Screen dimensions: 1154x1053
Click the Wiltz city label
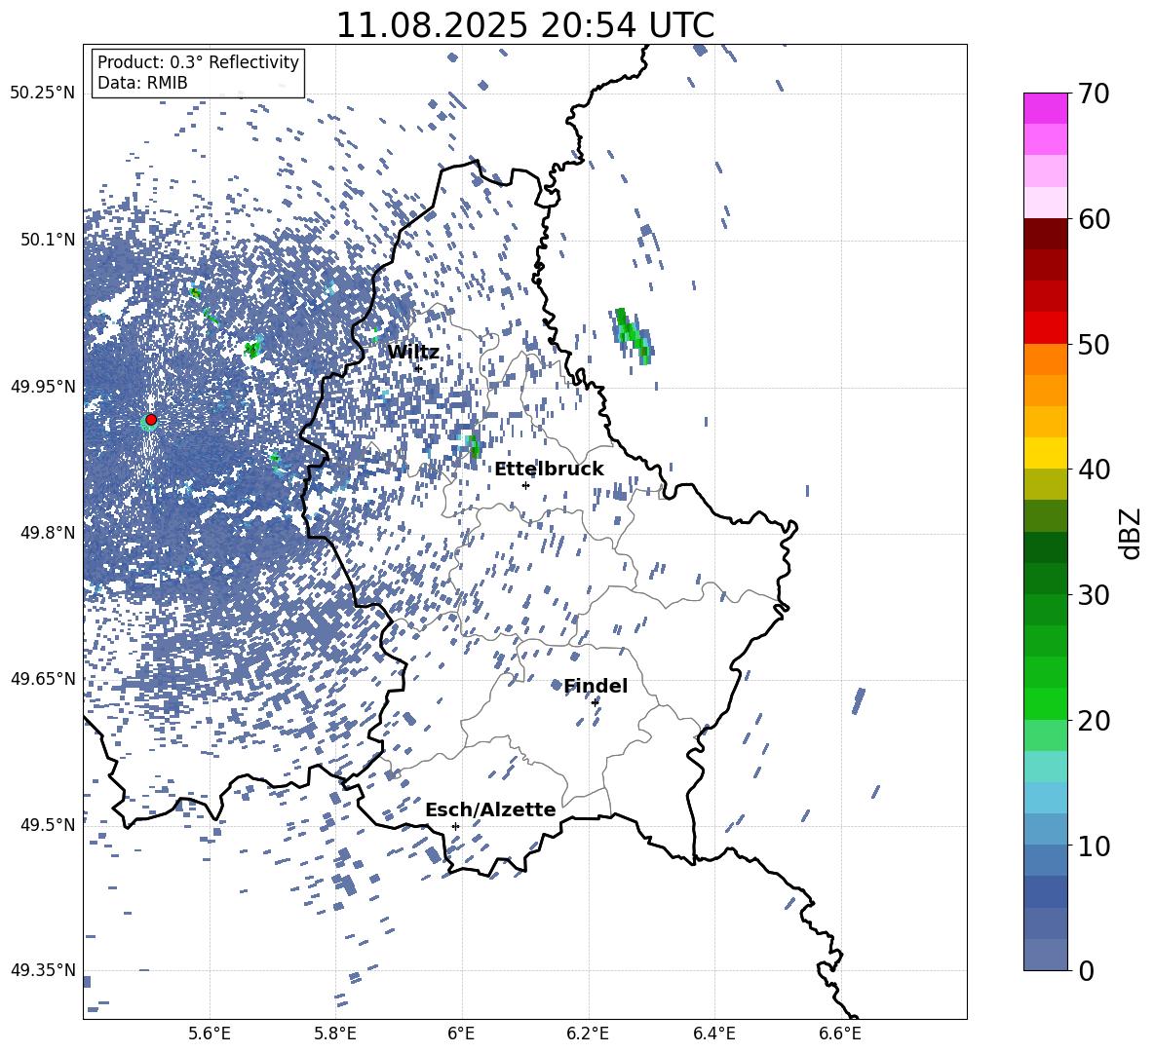[x=413, y=352]
